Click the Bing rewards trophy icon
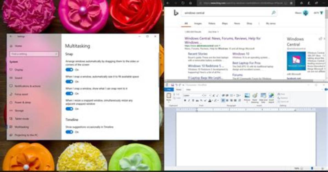Screen dimensions: 328x172 point(322,13)
